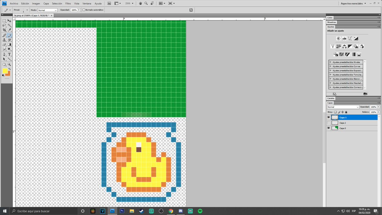Toggle the brush panel icon in options bar

[x=191, y=10]
